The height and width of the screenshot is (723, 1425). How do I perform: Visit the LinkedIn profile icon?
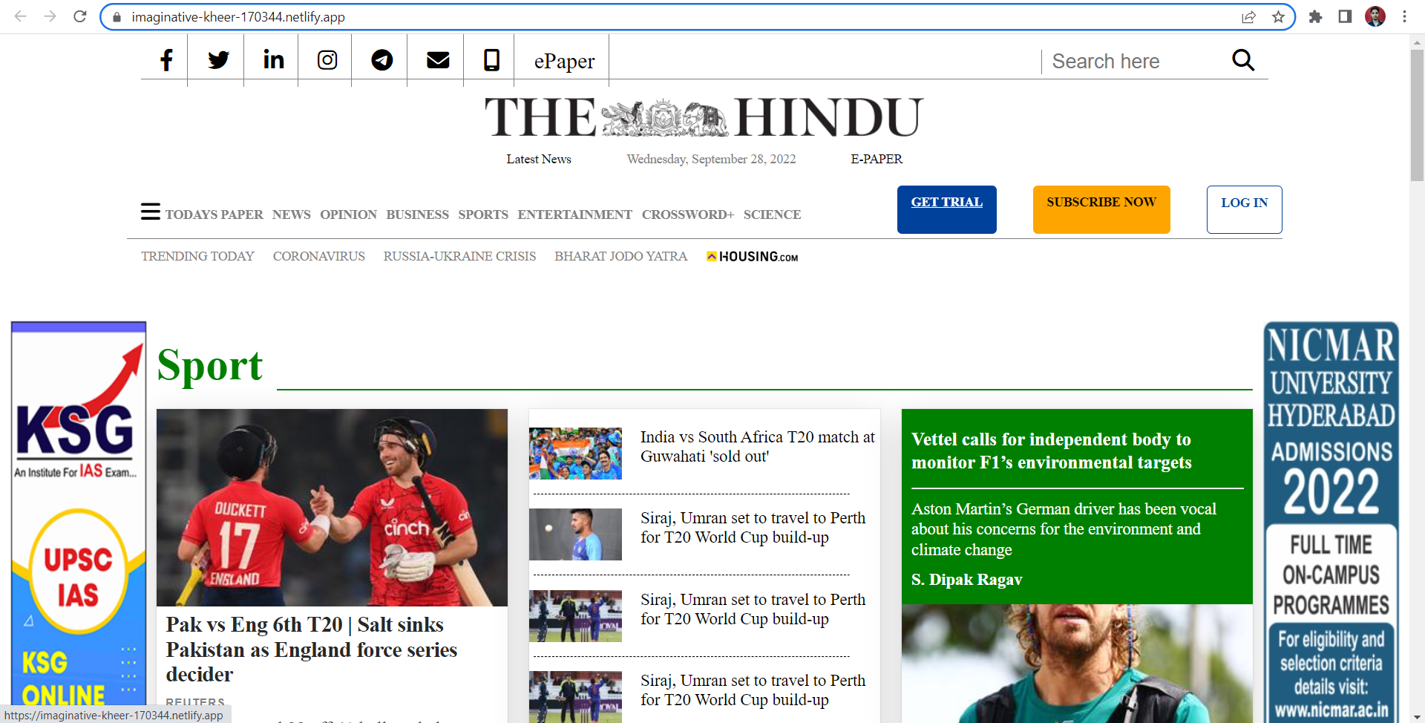272,60
